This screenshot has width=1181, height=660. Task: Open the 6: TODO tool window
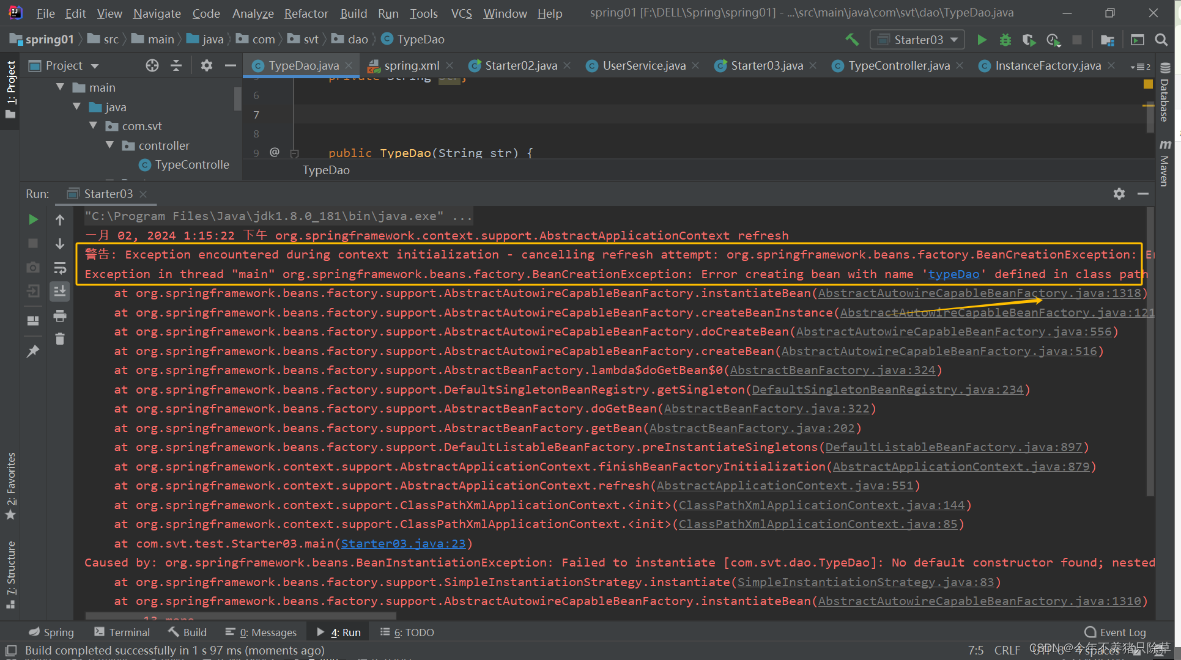407,632
